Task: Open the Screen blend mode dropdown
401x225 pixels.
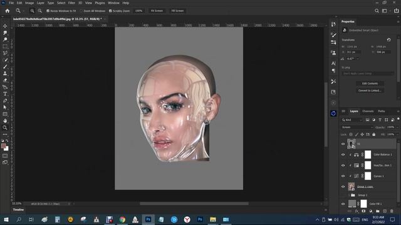Action: tap(357, 127)
